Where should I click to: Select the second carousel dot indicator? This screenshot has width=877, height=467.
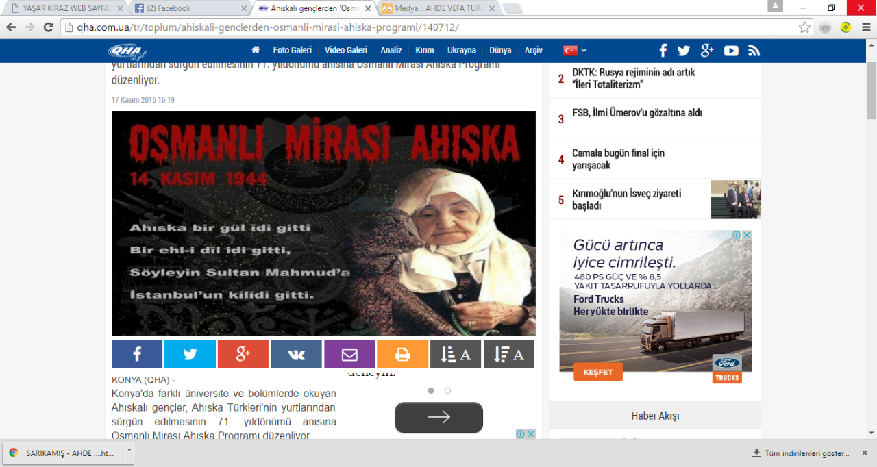[447, 390]
